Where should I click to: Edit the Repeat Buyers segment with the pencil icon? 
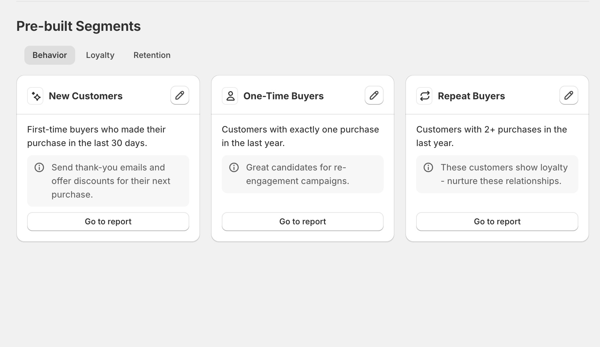point(568,95)
